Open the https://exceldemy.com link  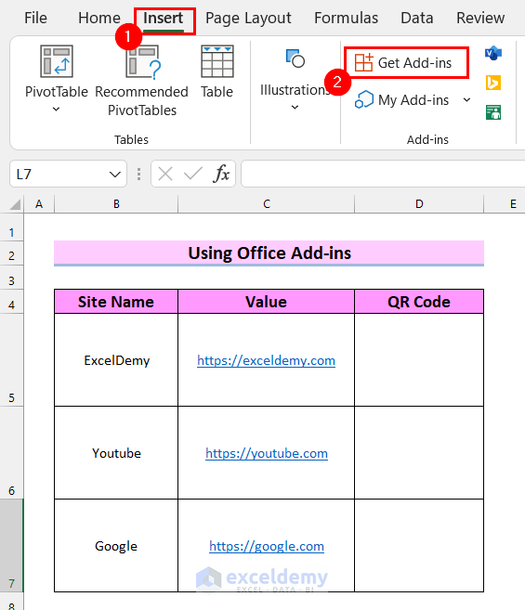266,360
